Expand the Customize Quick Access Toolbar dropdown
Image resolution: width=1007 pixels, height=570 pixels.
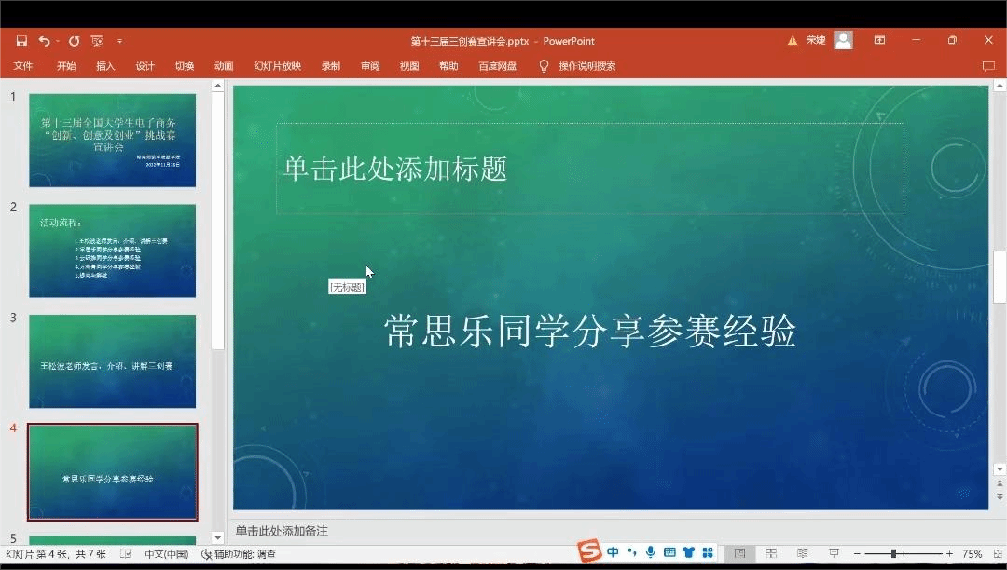(119, 41)
